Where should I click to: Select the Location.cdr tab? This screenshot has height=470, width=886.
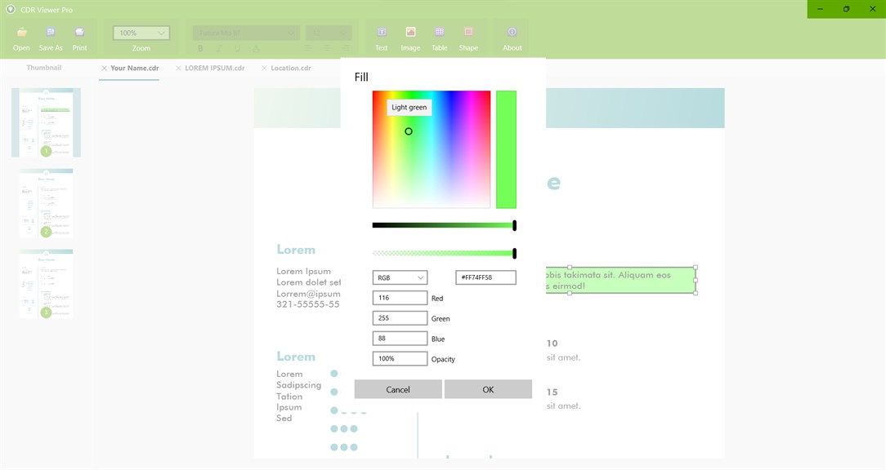point(289,68)
